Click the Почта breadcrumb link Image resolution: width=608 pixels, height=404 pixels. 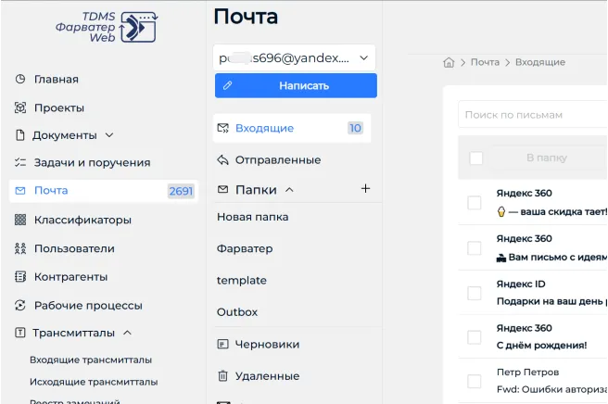[x=485, y=62]
